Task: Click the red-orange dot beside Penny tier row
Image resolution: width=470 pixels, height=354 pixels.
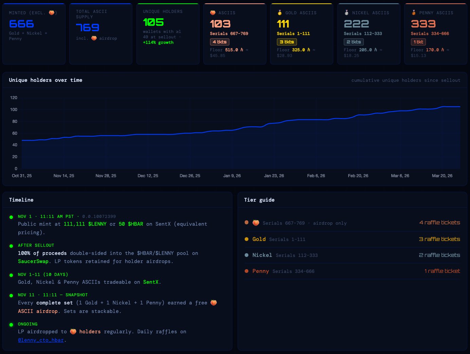Action: pyautogui.click(x=247, y=271)
